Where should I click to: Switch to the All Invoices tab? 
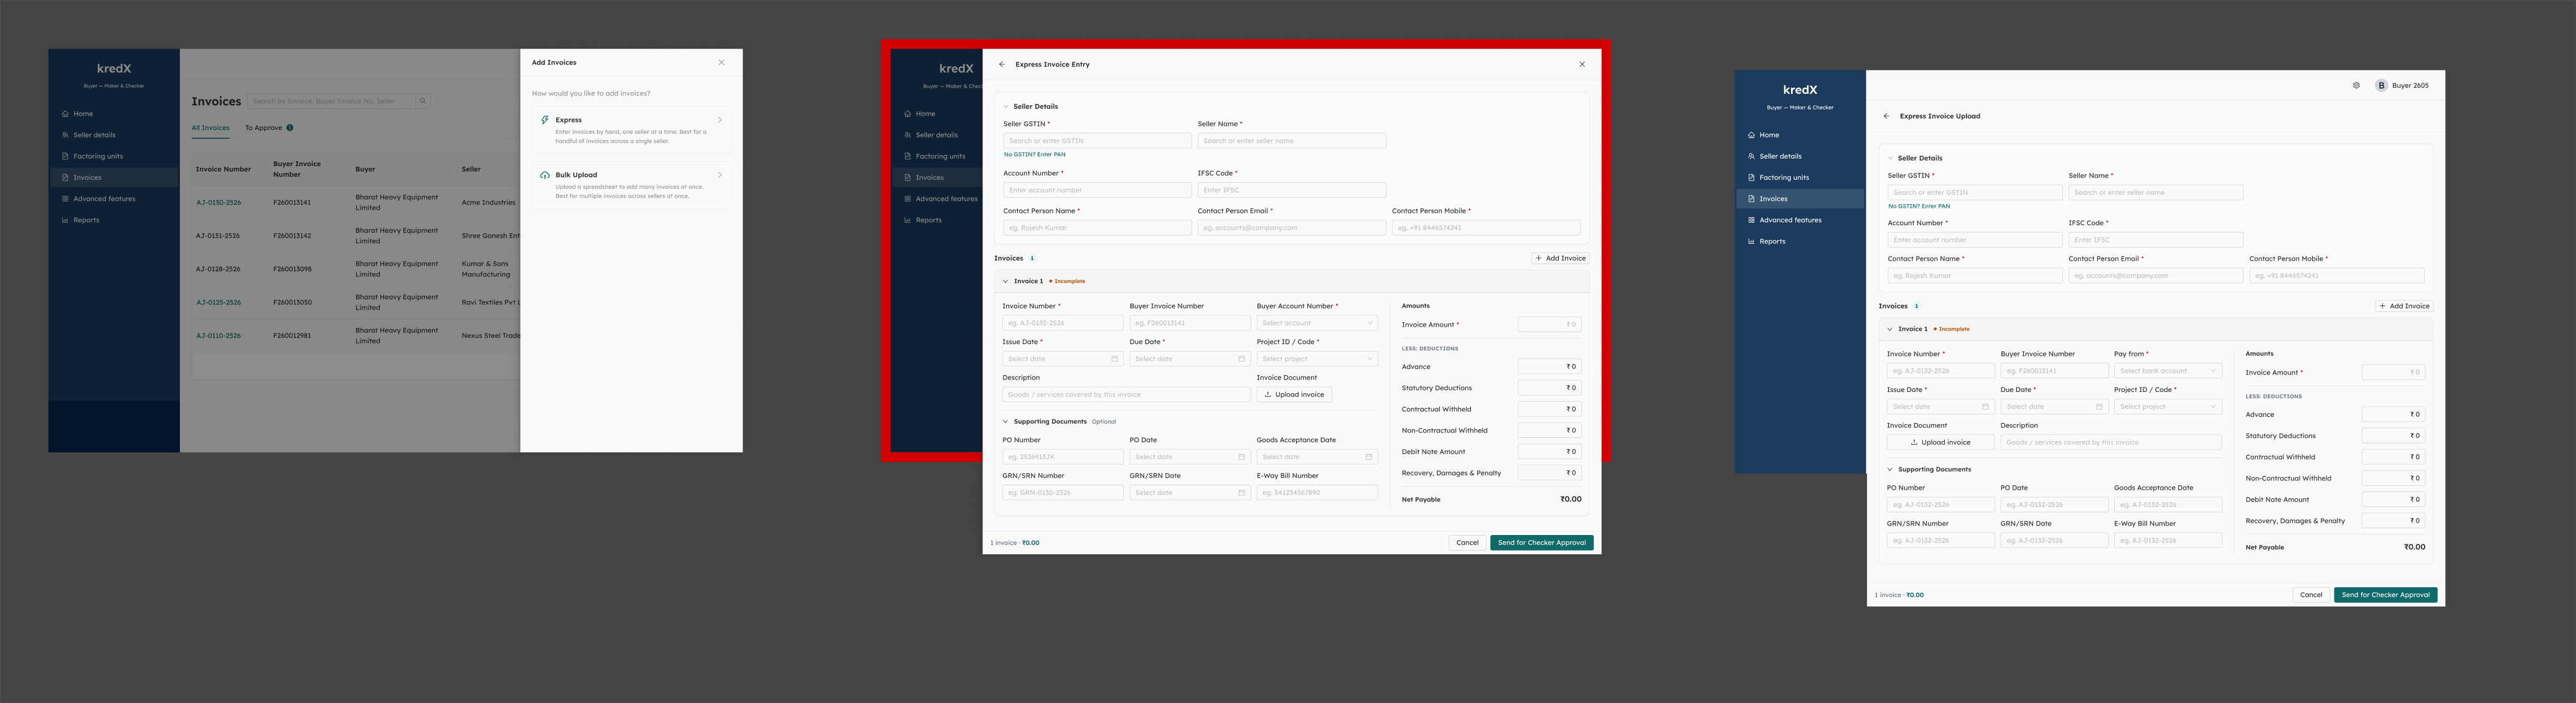tap(210, 128)
